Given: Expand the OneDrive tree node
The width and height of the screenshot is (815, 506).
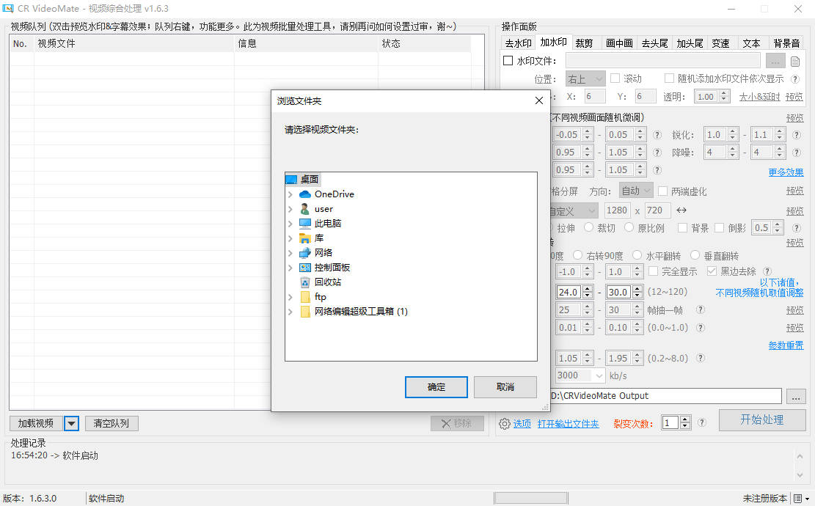Looking at the screenshot, I should pos(290,194).
